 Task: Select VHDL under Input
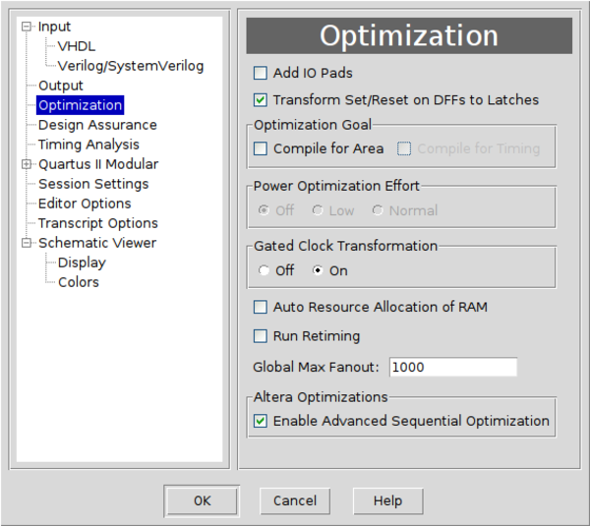pos(77,46)
